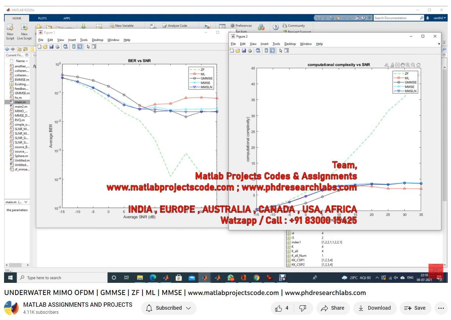Open Property Inspector in Figure 2 toolbar
This screenshot has height=320, width=451.
click(x=287, y=51)
